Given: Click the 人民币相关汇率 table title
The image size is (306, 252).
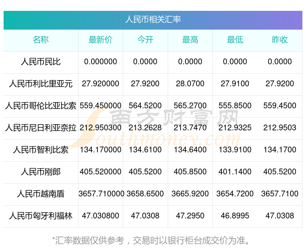Looking at the screenshot, I should tap(153, 19).
